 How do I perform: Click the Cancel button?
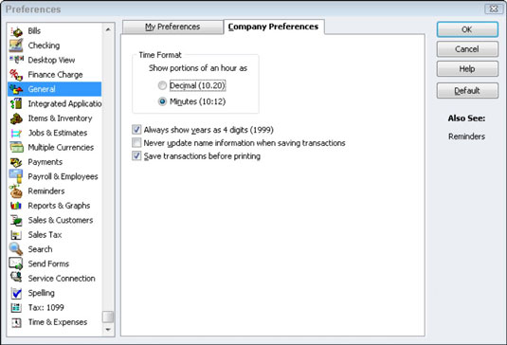(x=467, y=49)
